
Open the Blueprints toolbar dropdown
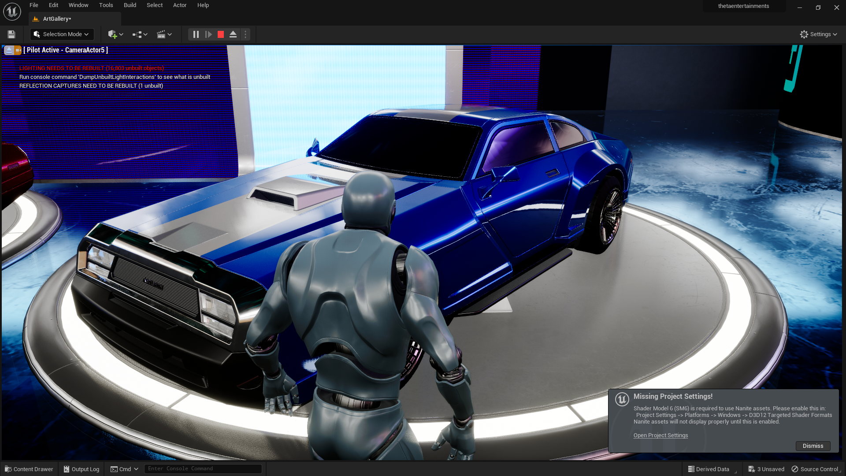[x=140, y=34]
